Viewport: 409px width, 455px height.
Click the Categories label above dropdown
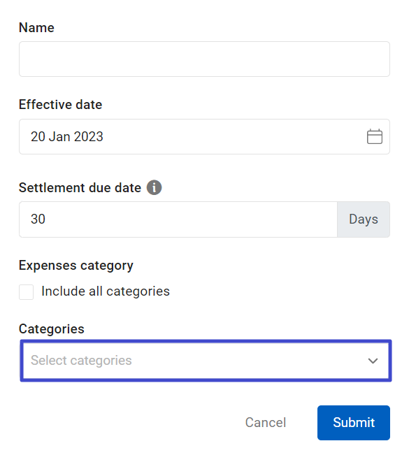(x=51, y=329)
